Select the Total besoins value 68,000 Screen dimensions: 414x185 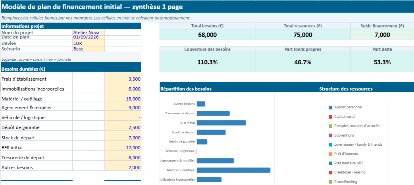click(207, 35)
